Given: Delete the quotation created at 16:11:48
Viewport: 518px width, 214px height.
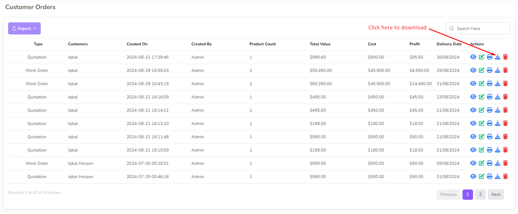Looking at the screenshot, I should click(x=505, y=137).
